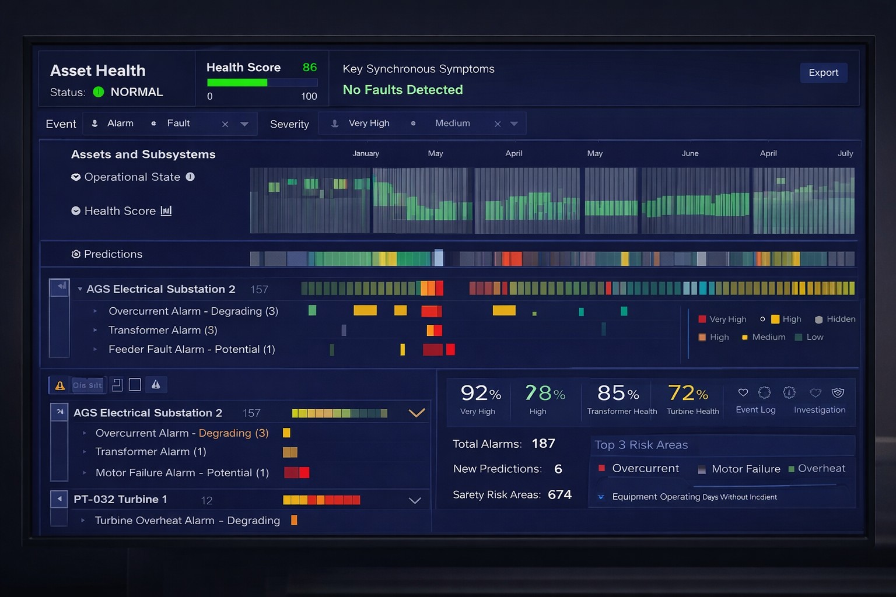Click the empty square toolbar icon
This screenshot has width=896, height=597.
(135, 385)
